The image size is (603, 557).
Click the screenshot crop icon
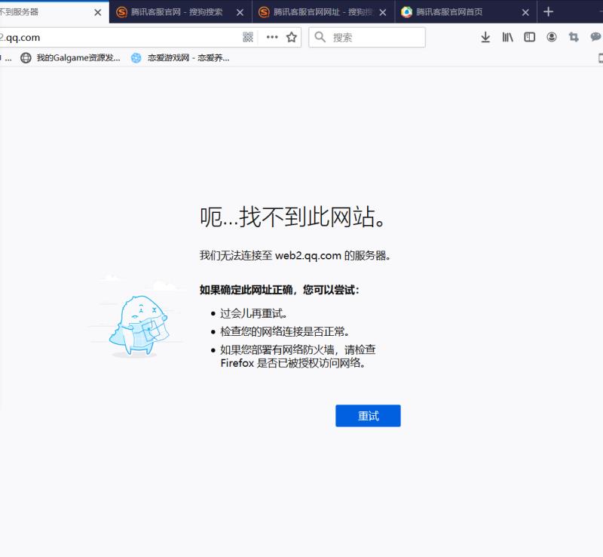pos(574,37)
